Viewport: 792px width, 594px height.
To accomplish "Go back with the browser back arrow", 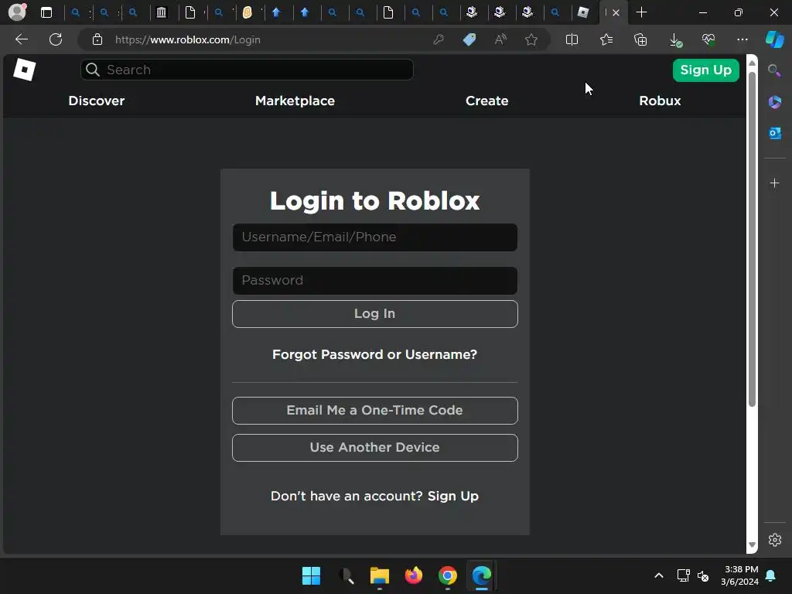I will pos(22,39).
